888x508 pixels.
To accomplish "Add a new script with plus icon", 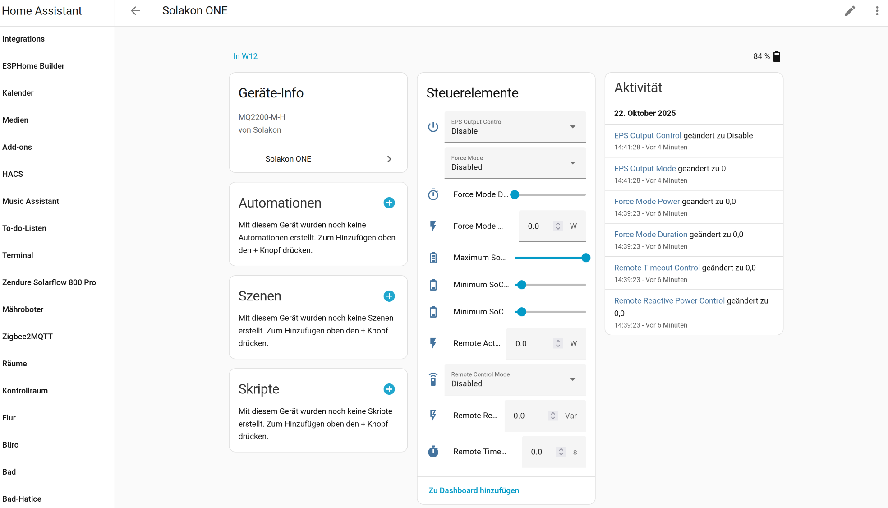I will pyautogui.click(x=389, y=389).
